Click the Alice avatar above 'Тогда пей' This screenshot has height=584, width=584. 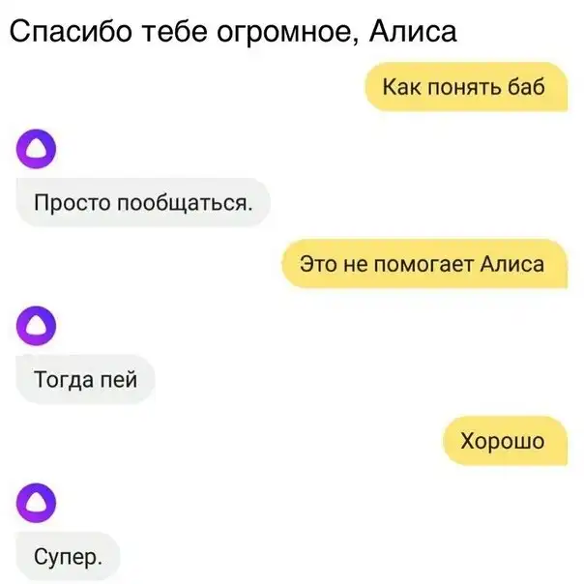[x=36, y=326]
